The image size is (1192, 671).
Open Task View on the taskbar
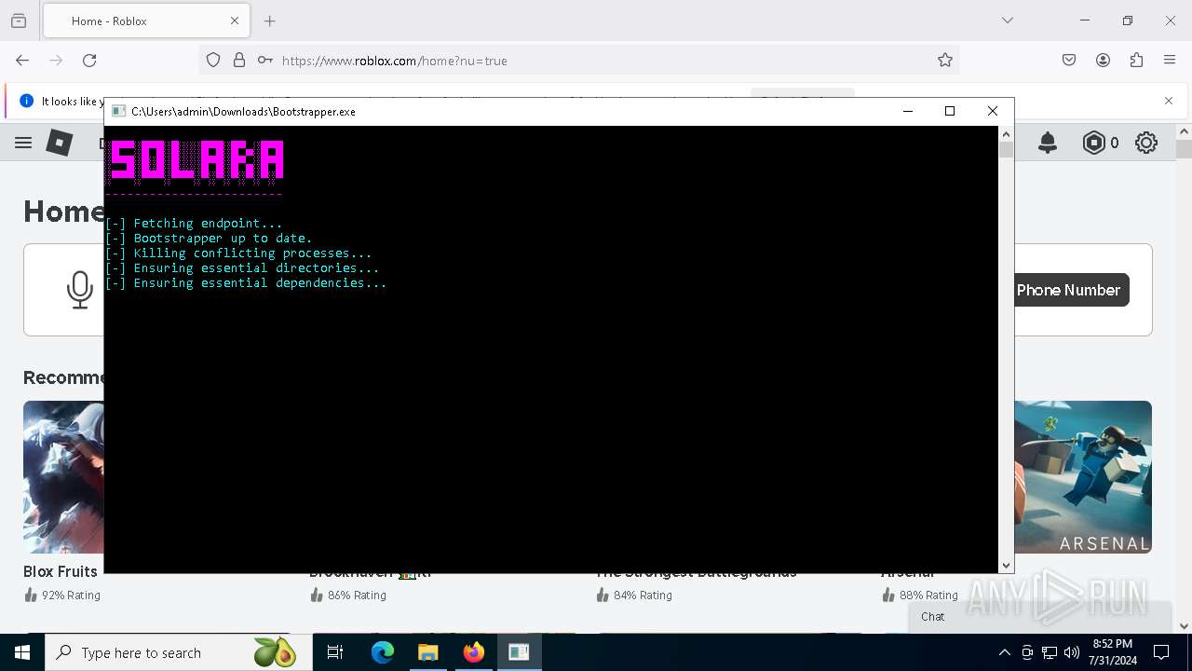coord(335,652)
